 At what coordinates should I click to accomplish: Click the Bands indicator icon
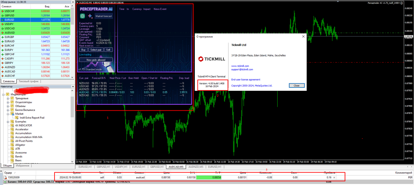click(x=12, y=156)
